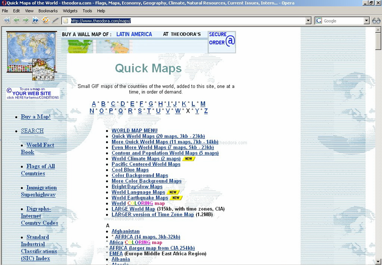Expand the address bar history dropdown
382x265 pixels.
(x=308, y=21)
